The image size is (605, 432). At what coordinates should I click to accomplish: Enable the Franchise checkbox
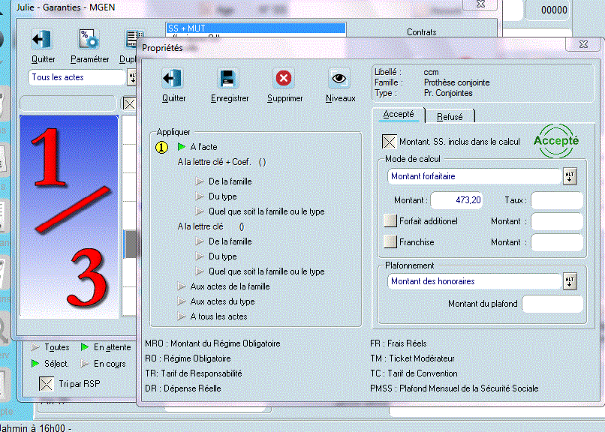(x=390, y=242)
